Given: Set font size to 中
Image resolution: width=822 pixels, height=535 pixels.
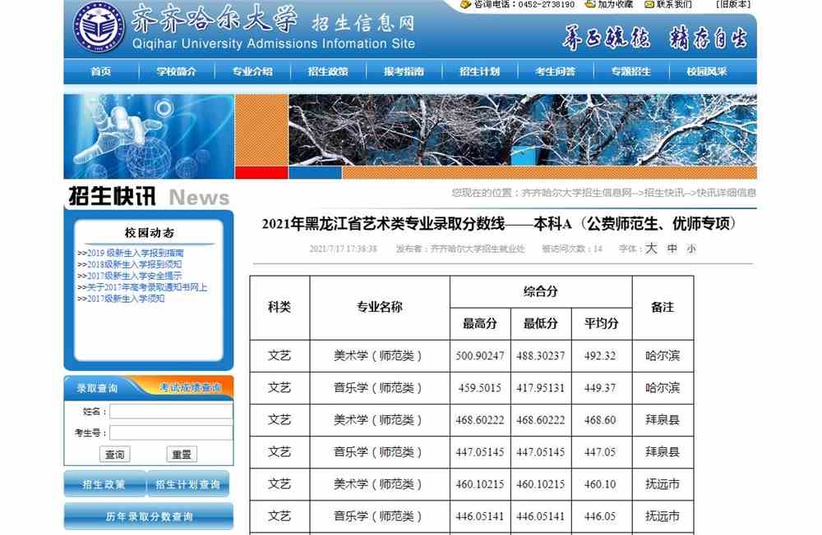Looking at the screenshot, I should (x=672, y=249).
